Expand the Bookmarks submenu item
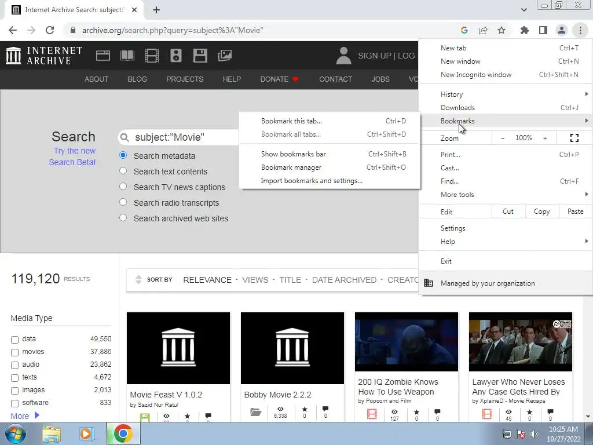The image size is (593, 445). tap(505, 121)
